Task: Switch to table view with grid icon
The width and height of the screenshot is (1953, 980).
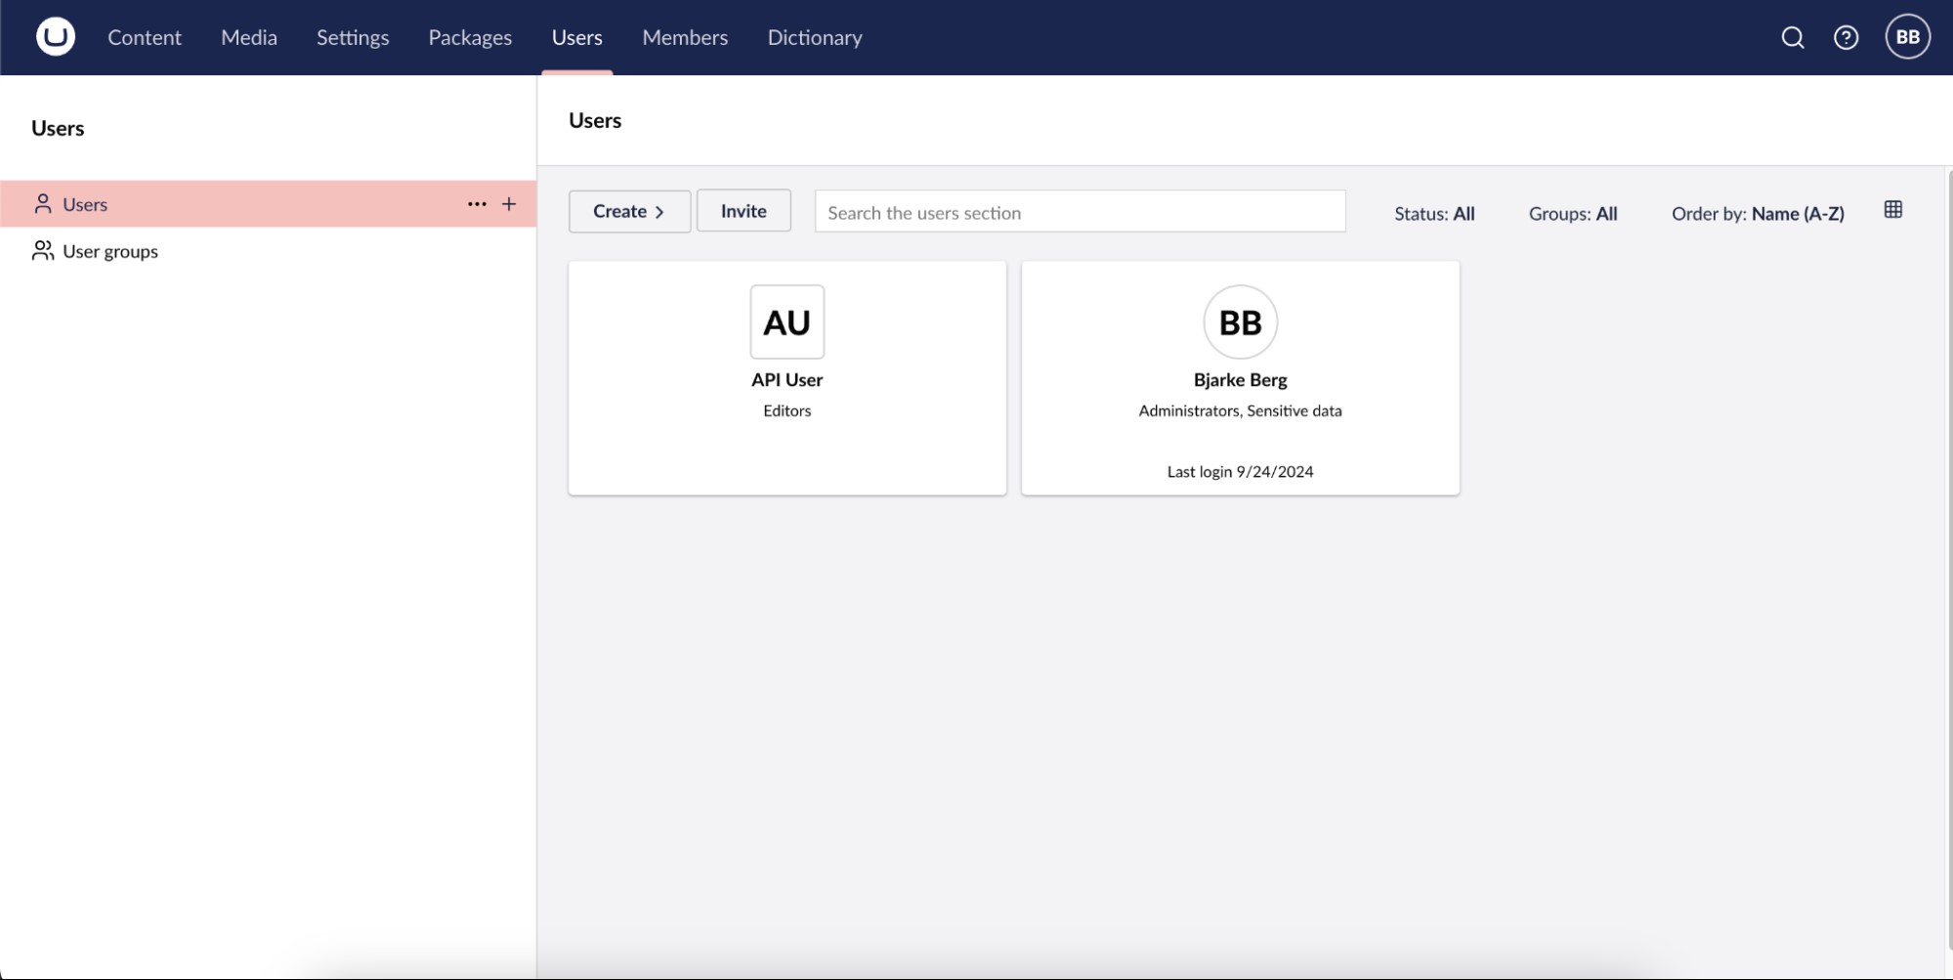Action: pos(1893,209)
